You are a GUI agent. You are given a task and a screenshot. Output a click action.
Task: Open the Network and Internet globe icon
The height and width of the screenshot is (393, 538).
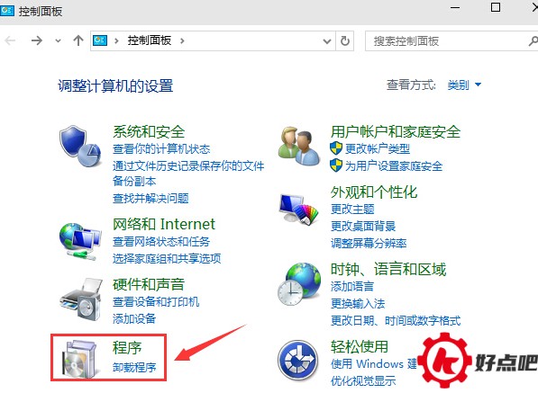click(x=80, y=241)
